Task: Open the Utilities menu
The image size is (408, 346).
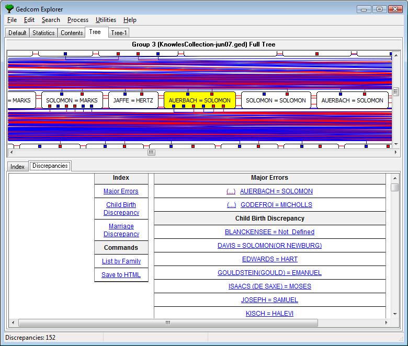Action: pos(106,20)
